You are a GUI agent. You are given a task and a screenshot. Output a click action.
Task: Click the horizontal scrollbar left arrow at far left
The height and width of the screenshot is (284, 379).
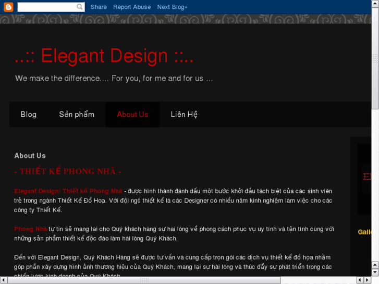pos(4,280)
